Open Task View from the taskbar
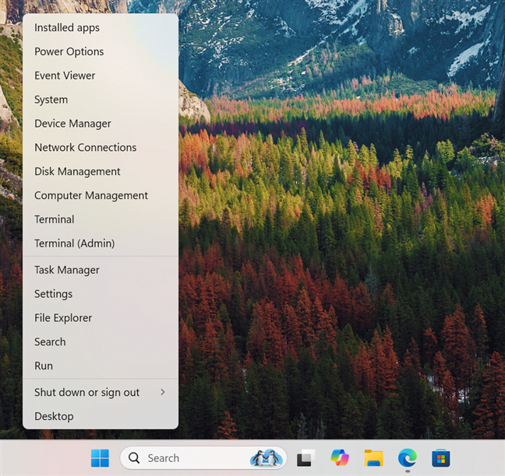505x476 pixels. pos(305,457)
